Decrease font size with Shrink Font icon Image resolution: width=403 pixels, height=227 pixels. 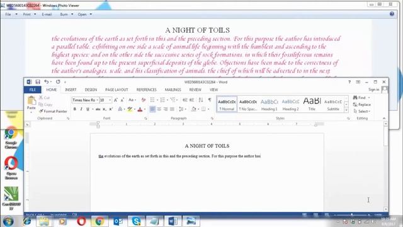tap(122, 100)
